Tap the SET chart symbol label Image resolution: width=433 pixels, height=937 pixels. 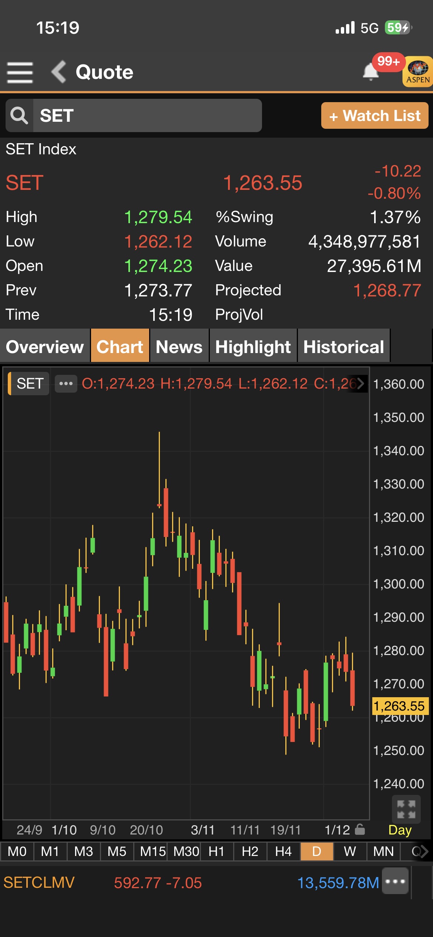pos(30,383)
